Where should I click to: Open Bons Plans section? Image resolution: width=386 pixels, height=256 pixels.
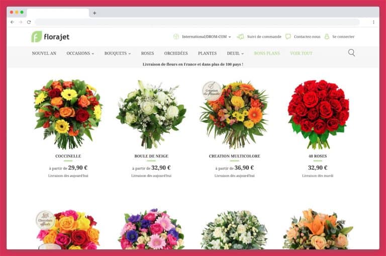[267, 53]
